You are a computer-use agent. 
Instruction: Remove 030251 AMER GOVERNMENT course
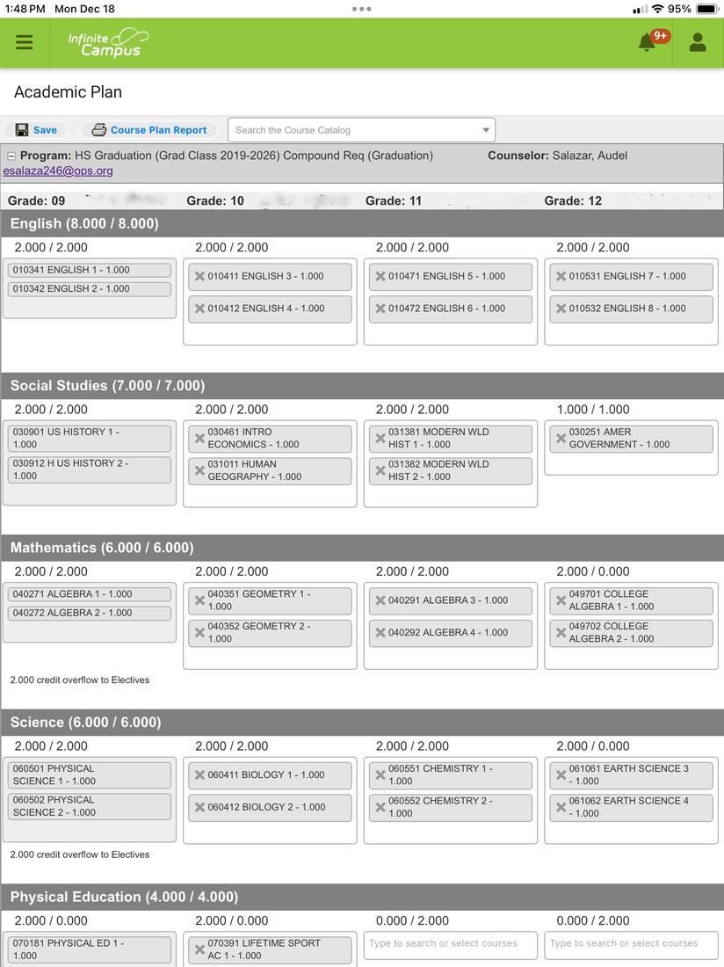pos(561,439)
